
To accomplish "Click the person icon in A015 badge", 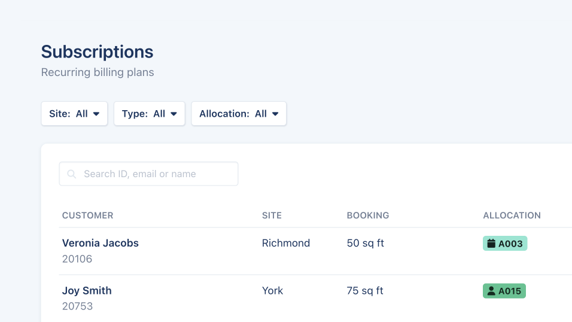I will click(491, 291).
